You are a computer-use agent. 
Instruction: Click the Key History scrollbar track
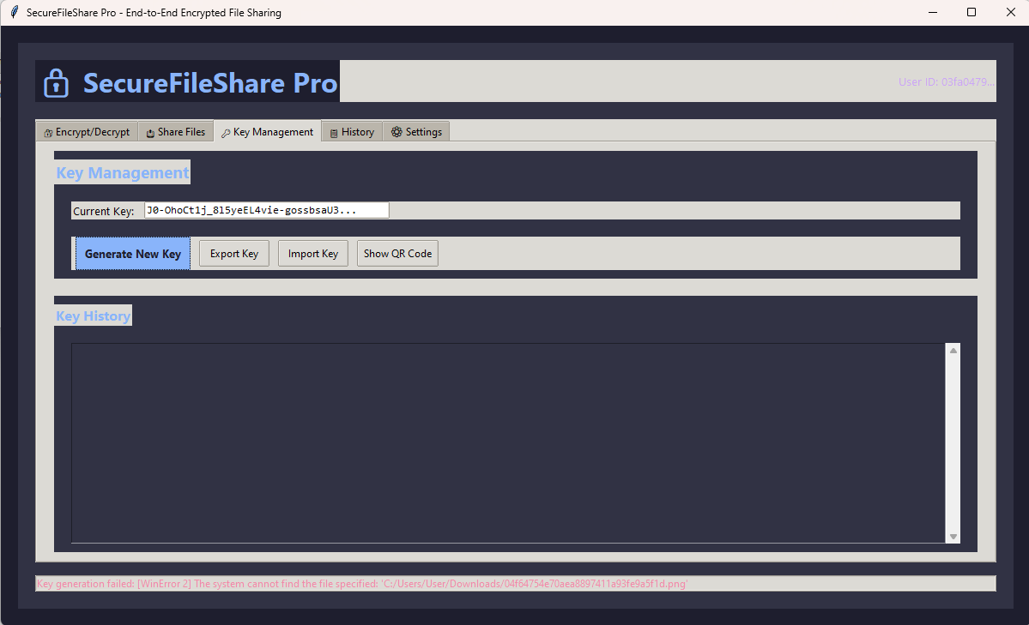[x=953, y=443]
